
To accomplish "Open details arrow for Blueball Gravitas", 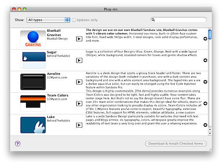I will coord(205,39).
